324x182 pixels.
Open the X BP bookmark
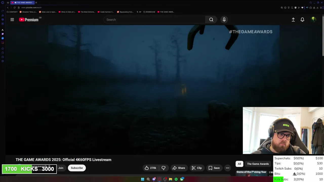pos(139,12)
